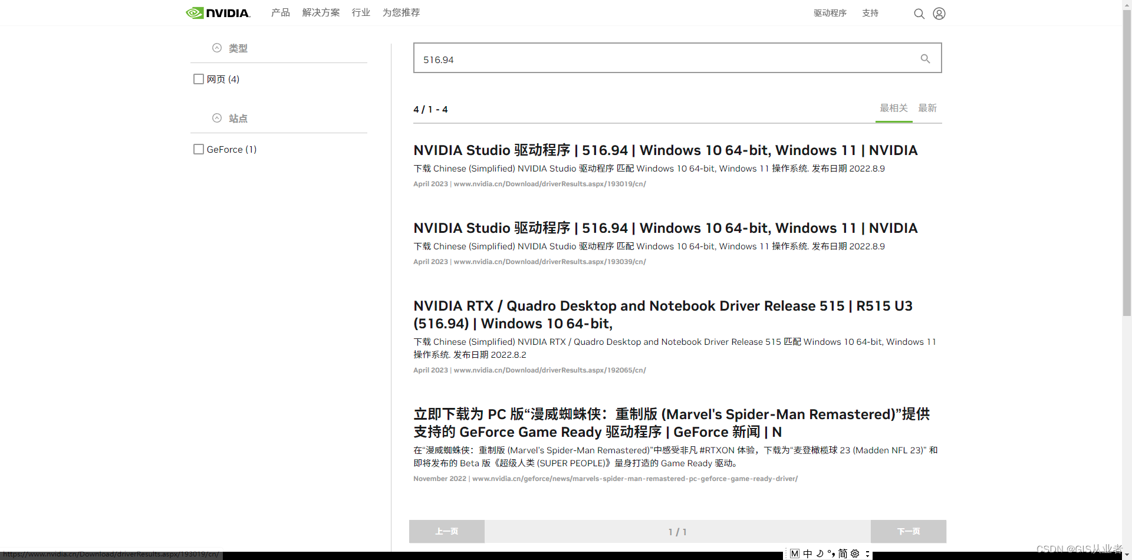
Task: Open the 产品 menu
Action: point(281,12)
